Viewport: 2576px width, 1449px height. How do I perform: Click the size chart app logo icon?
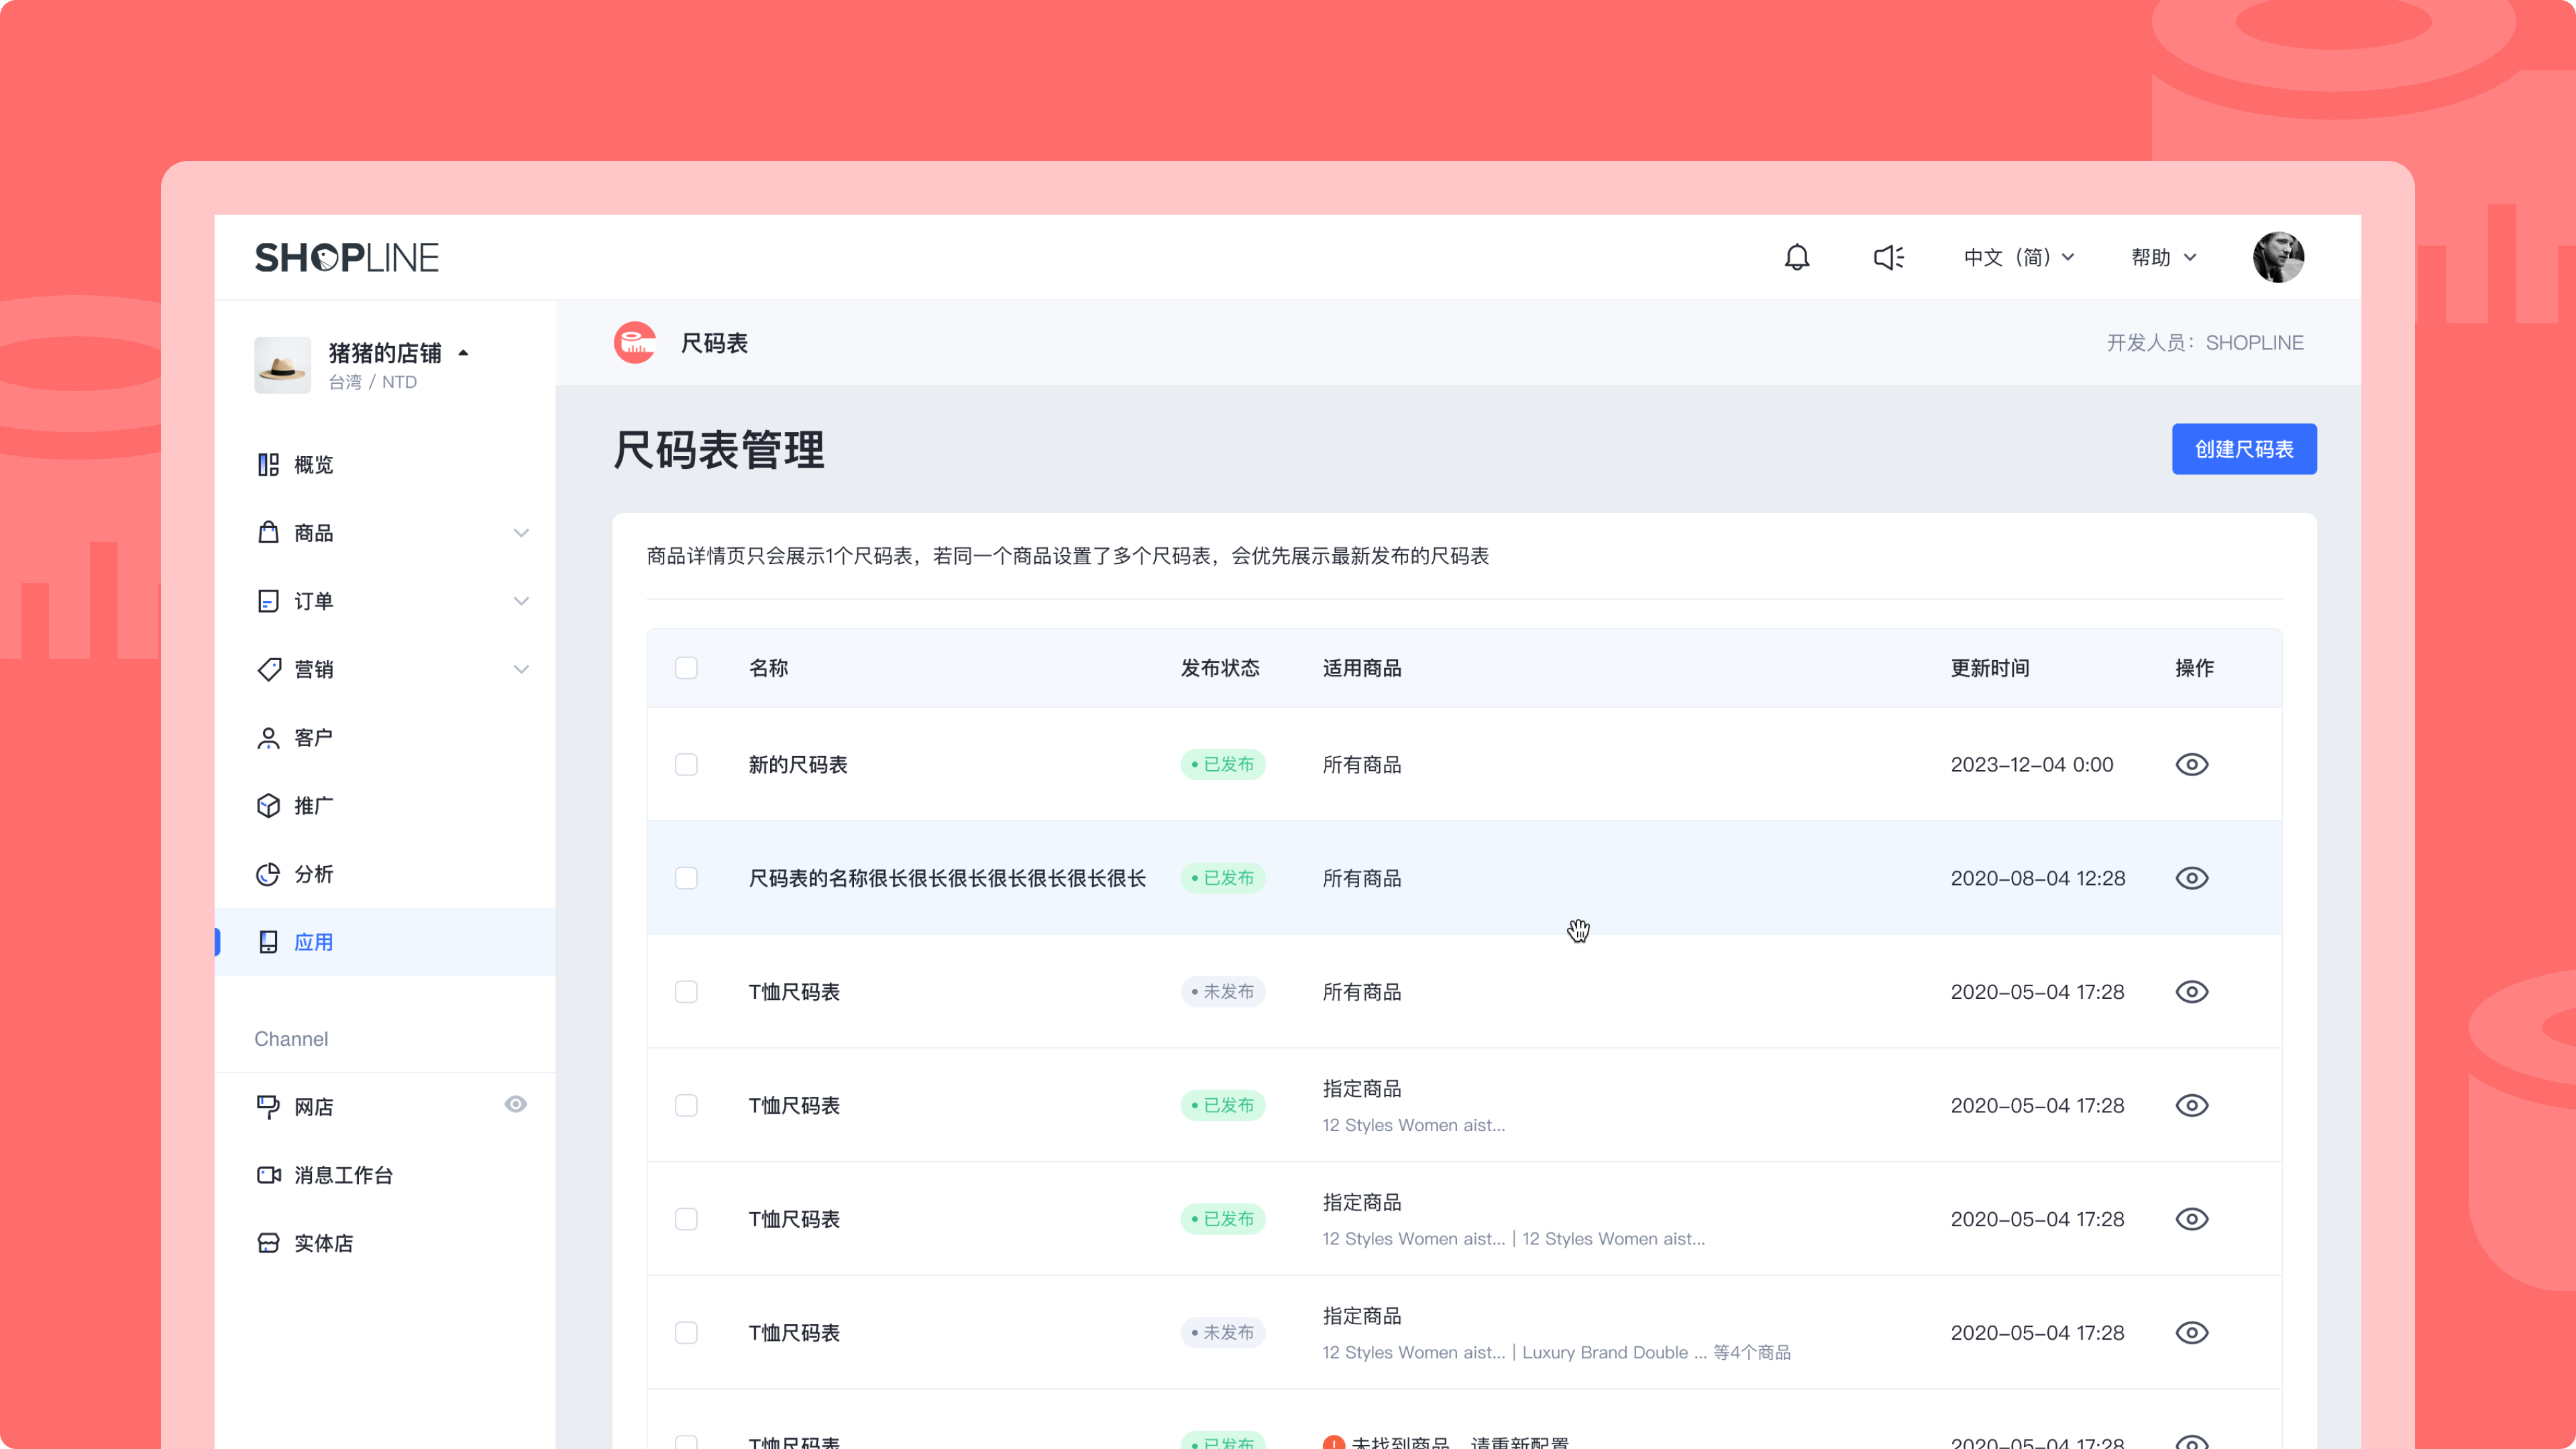point(635,343)
